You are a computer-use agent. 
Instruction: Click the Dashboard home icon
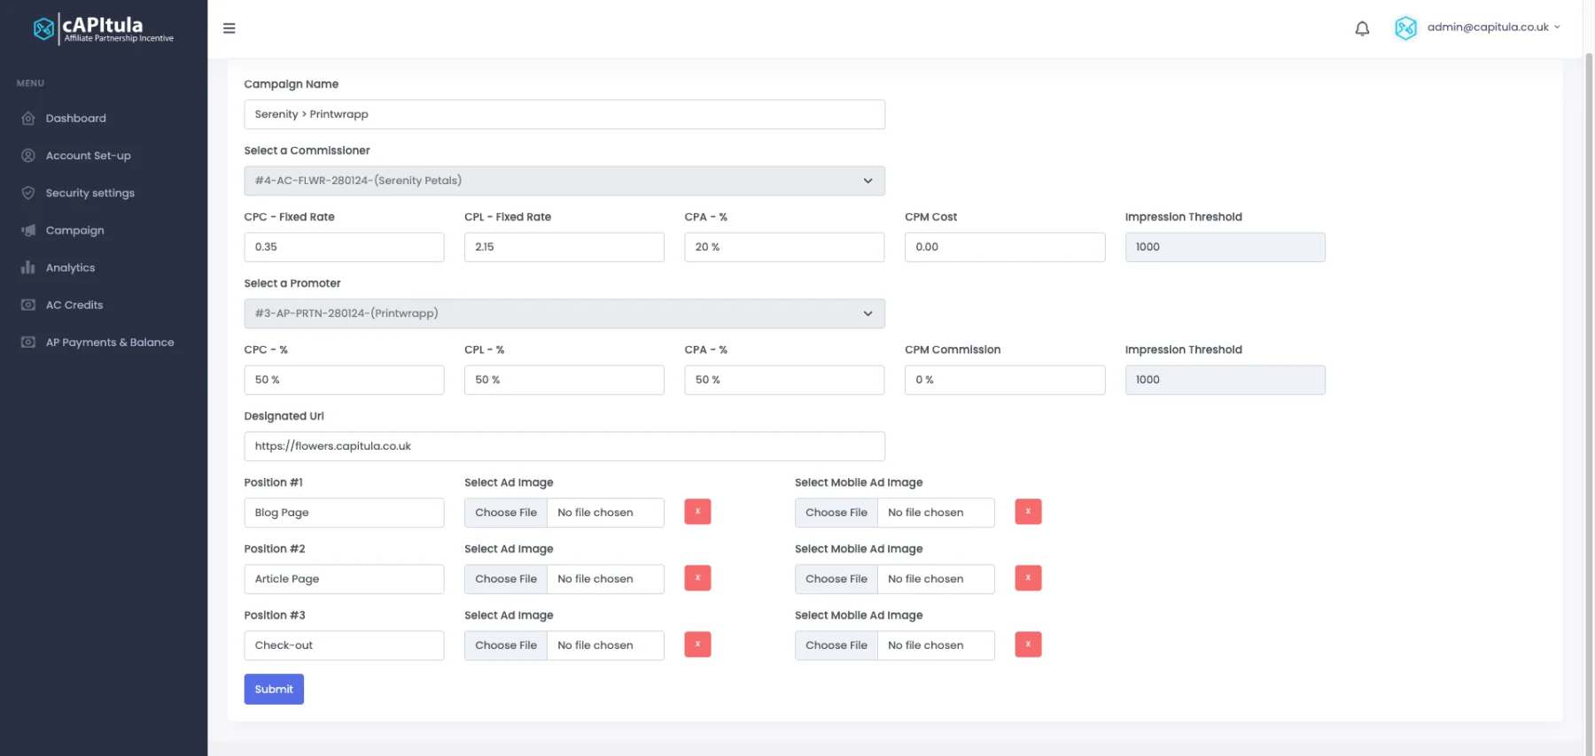click(x=28, y=119)
